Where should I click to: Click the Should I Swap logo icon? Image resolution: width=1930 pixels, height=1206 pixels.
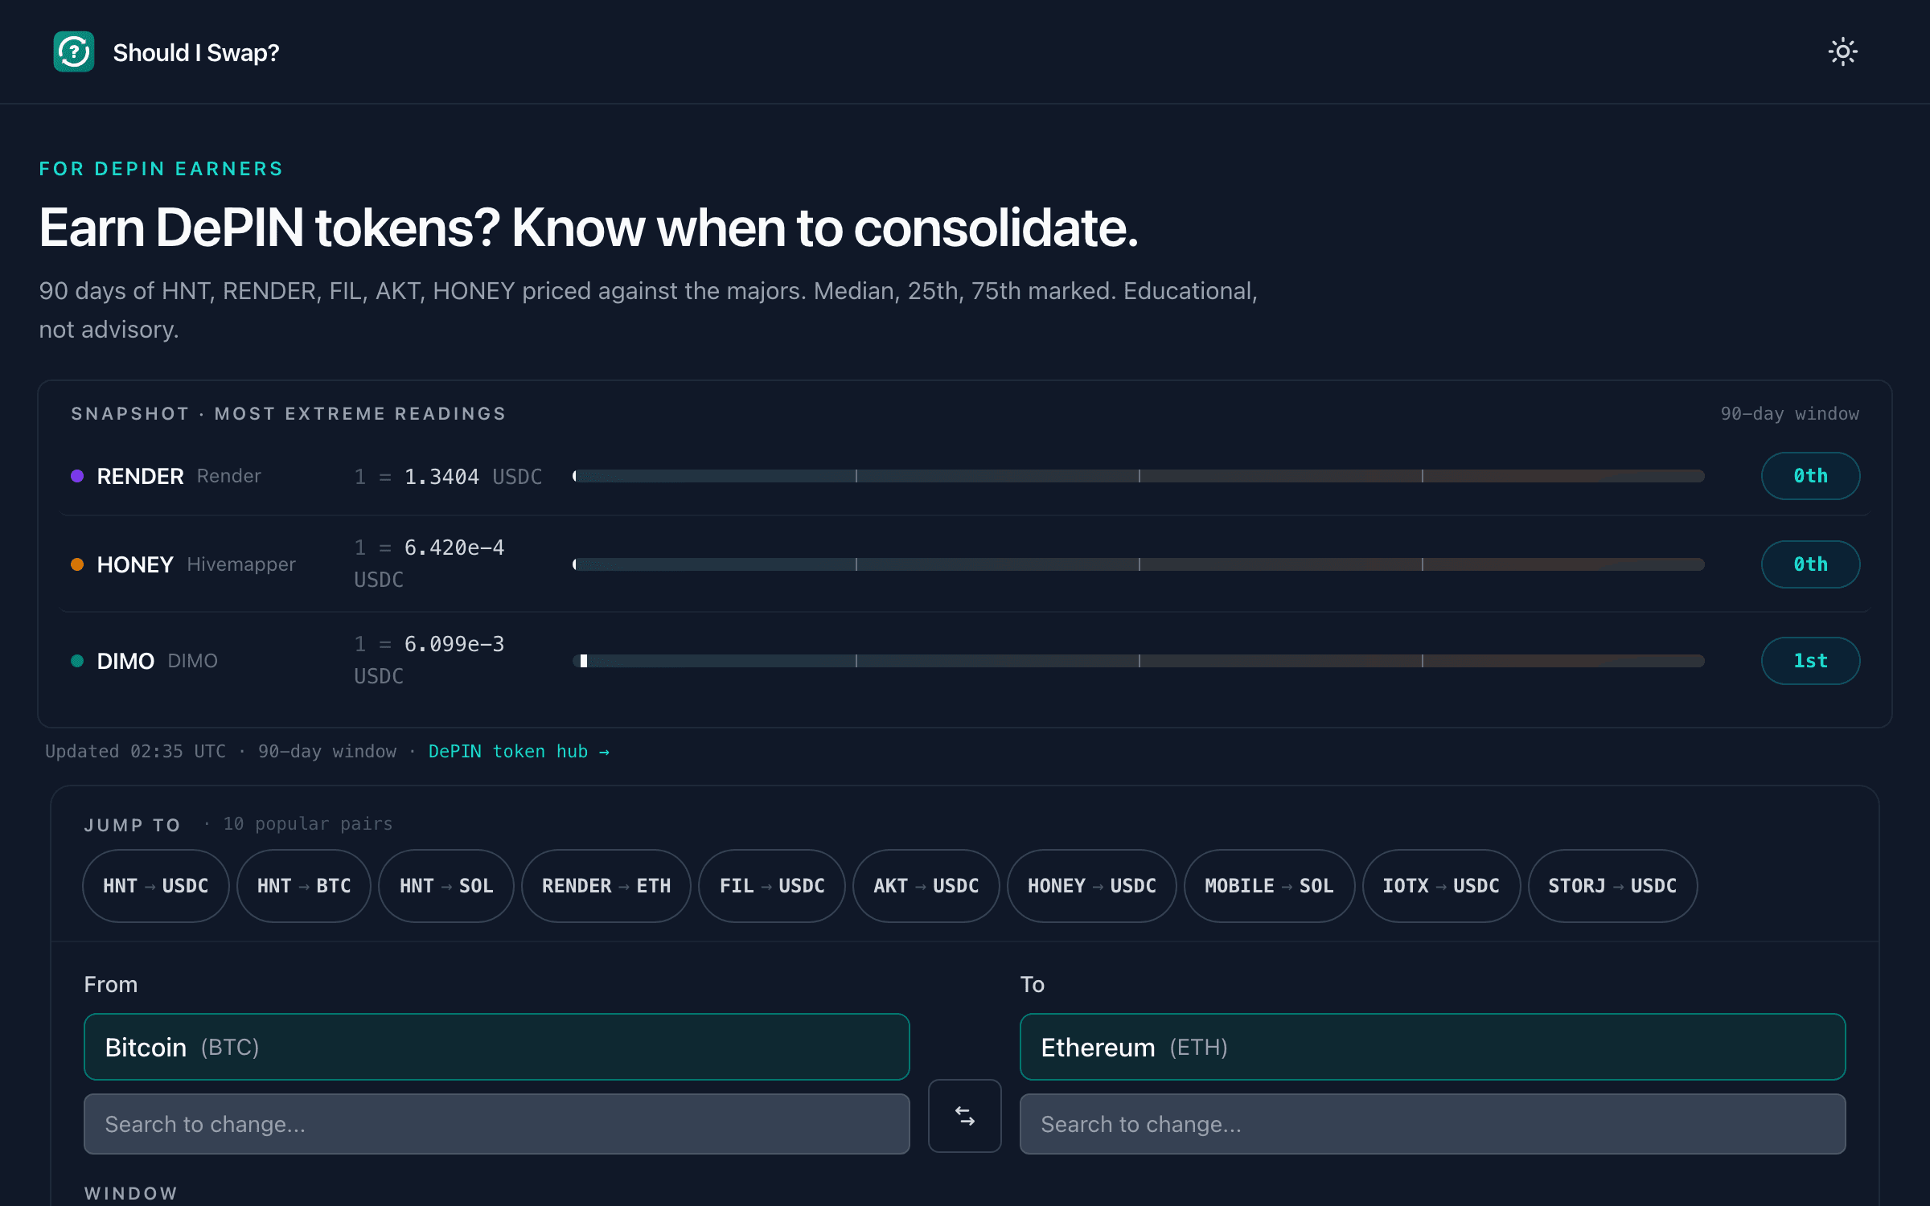(74, 52)
